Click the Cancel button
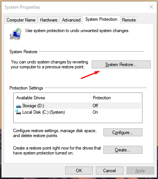The image size is (158, 179). click(x=110, y=171)
